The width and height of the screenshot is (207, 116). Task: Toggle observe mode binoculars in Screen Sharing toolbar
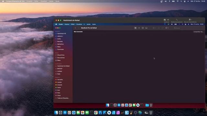[168, 20]
